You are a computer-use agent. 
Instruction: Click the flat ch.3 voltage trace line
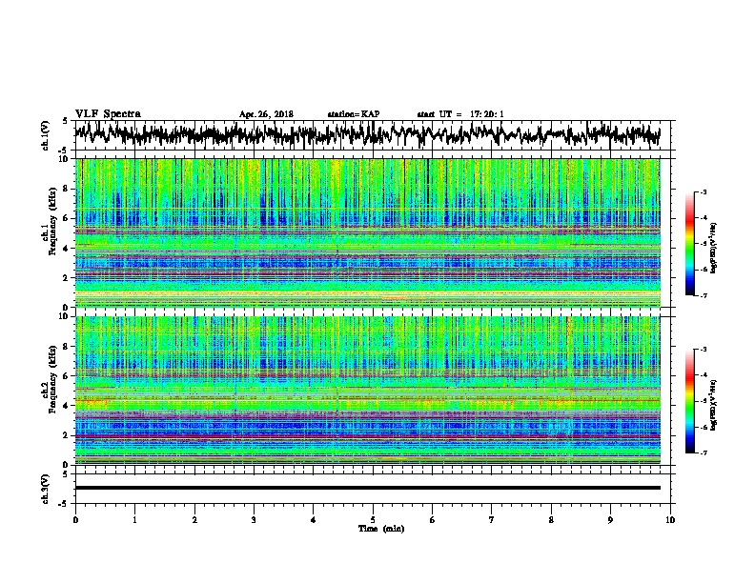[367, 488]
